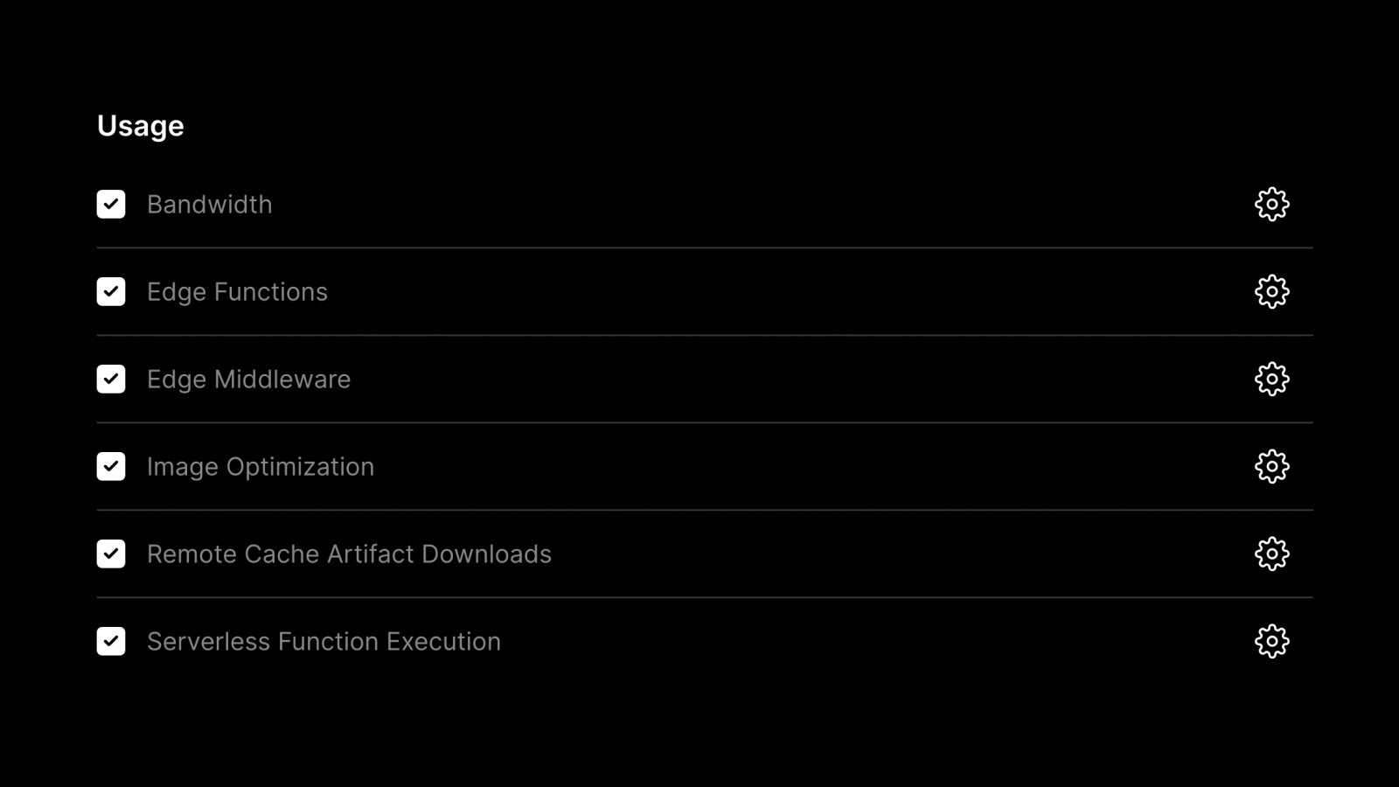Screen dimensions: 1399x787
Task: Disable the Edge Functions metric
Action: (111, 291)
